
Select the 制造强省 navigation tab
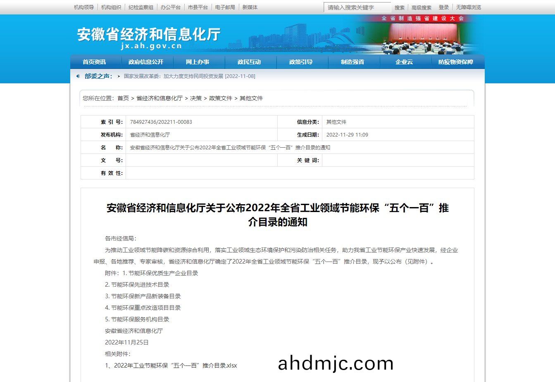[x=353, y=62]
